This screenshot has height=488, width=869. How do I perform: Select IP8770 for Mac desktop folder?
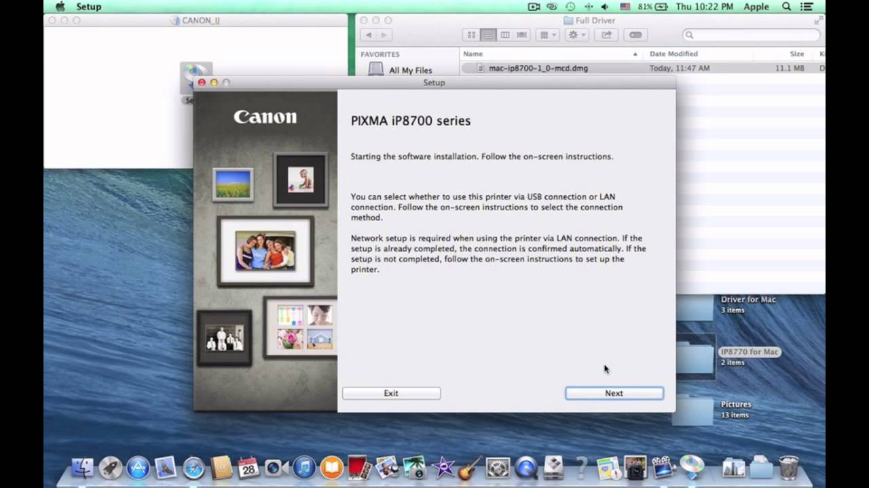(x=750, y=352)
